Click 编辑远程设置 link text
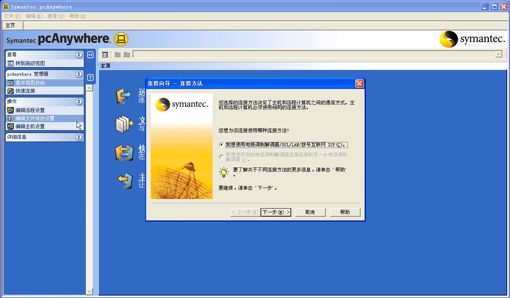This screenshot has height=298, width=510. [30, 110]
